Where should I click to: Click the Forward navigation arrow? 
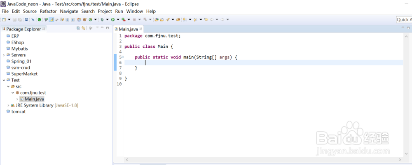coord(222,19)
